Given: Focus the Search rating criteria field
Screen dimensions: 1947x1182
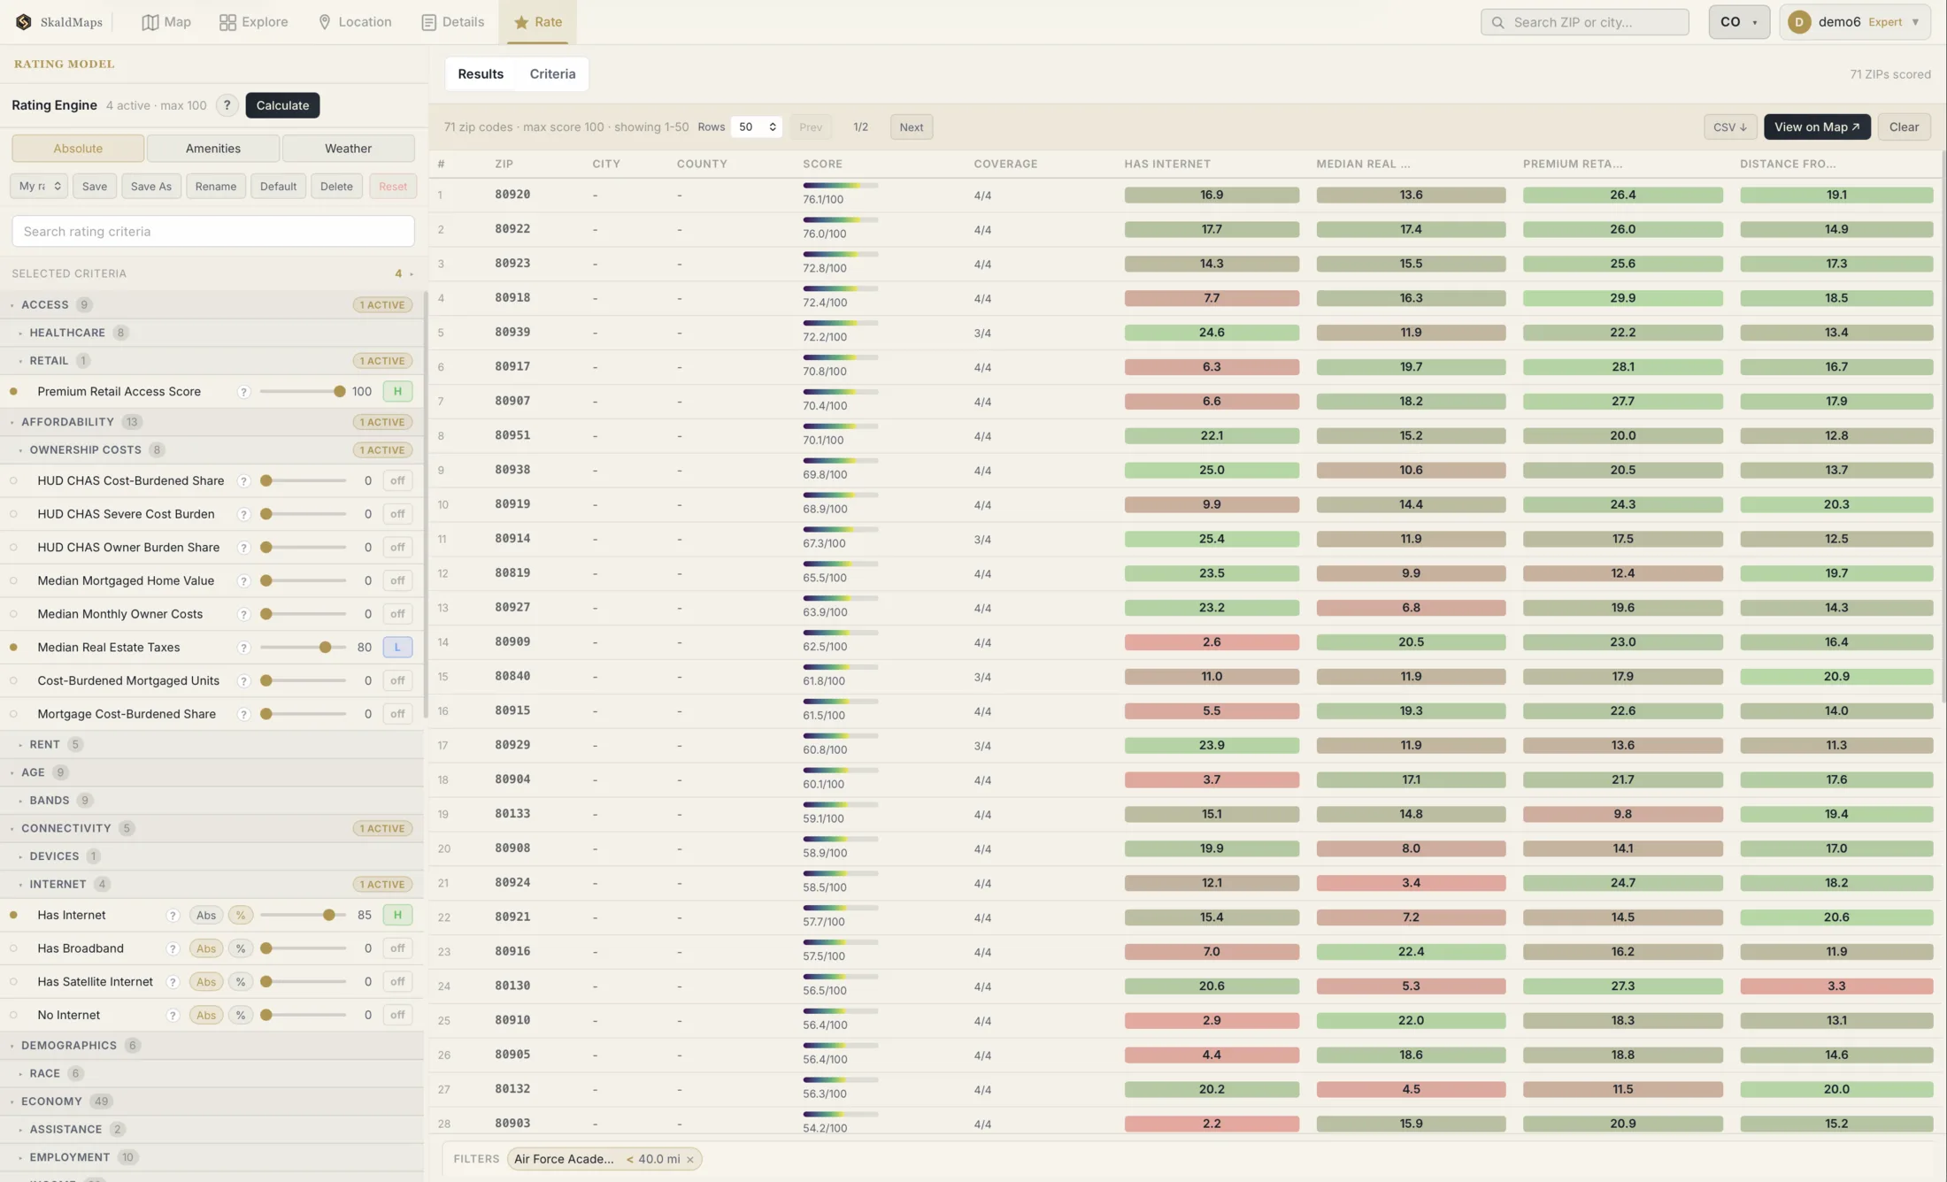Looking at the screenshot, I should 212,232.
